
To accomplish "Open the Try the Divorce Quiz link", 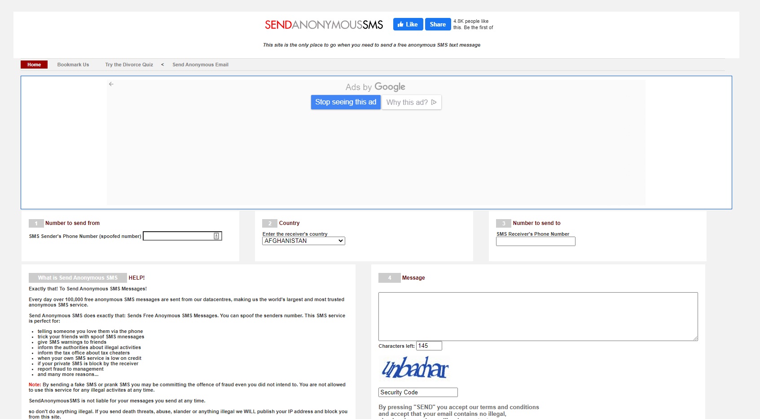I will coord(129,65).
